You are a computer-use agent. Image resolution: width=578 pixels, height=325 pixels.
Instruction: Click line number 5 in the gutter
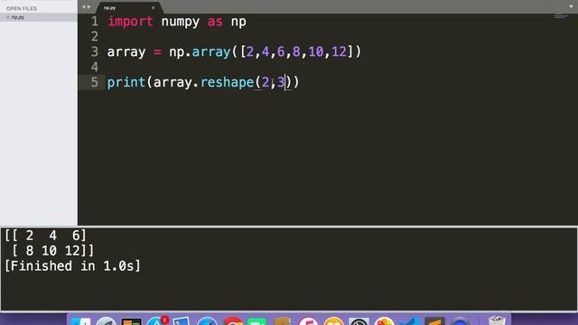(94, 82)
